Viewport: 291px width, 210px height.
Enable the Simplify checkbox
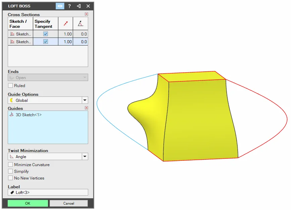tap(10, 171)
